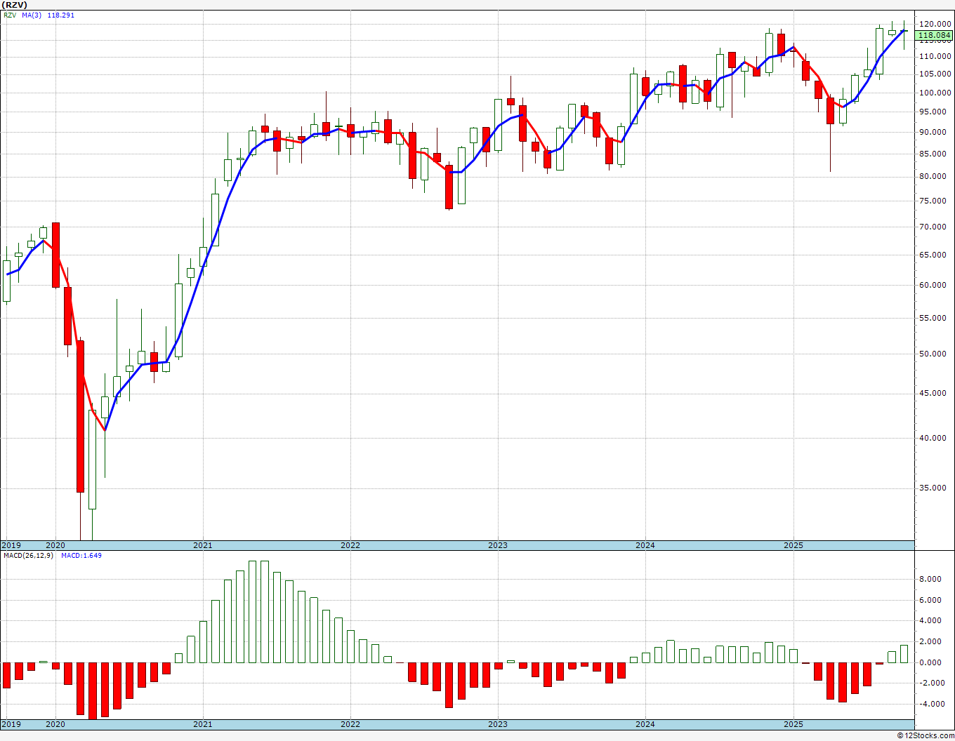Click the MACD:1.649 value label

(81, 556)
